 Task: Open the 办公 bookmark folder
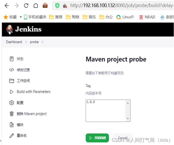(x=106, y=17)
